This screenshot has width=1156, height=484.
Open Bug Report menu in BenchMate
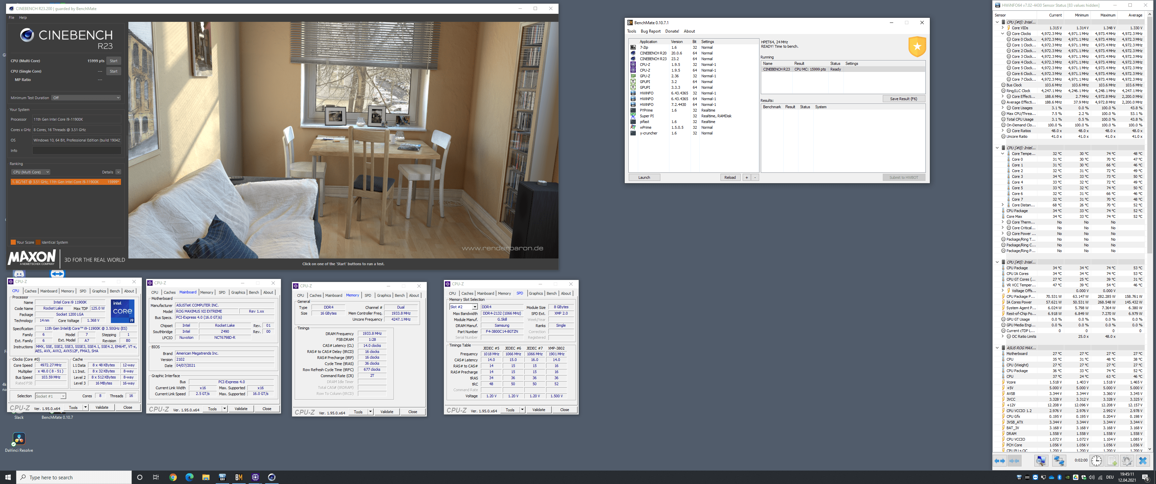coord(650,32)
